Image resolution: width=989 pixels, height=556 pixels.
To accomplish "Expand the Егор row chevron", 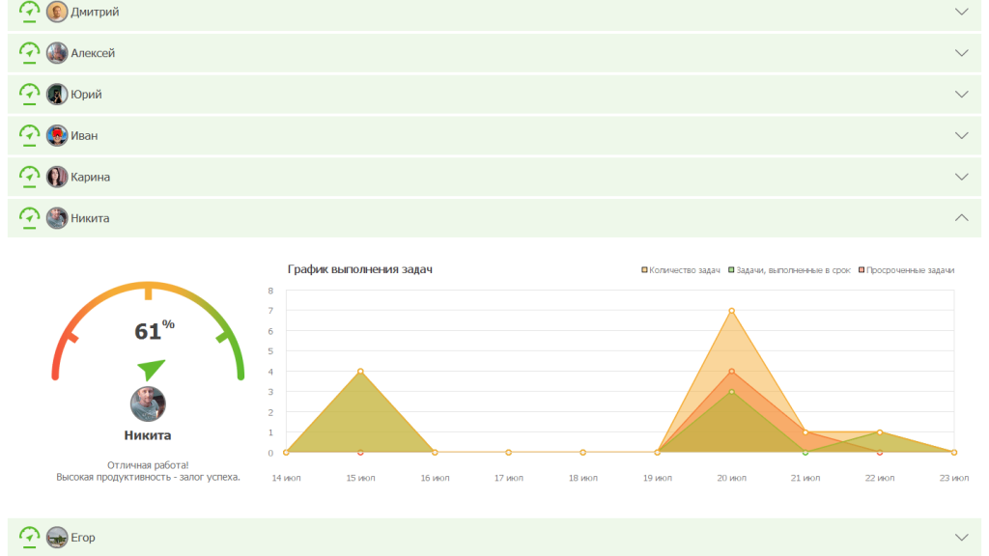I will click(x=961, y=537).
